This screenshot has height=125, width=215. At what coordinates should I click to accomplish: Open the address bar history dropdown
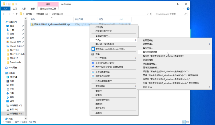click(x=148, y=14)
